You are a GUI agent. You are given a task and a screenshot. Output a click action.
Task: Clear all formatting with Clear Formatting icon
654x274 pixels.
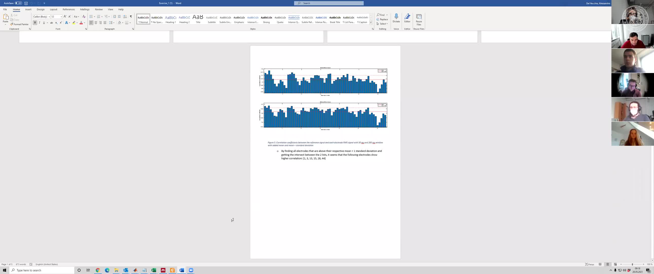coord(84,16)
